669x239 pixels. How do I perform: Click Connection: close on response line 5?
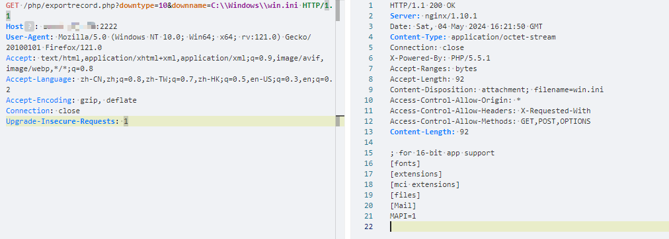click(x=426, y=47)
